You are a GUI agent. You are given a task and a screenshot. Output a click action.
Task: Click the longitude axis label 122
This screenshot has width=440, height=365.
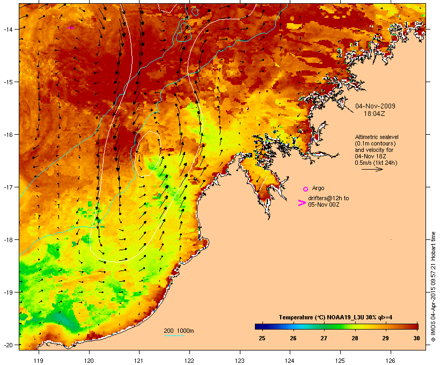(x=189, y=361)
